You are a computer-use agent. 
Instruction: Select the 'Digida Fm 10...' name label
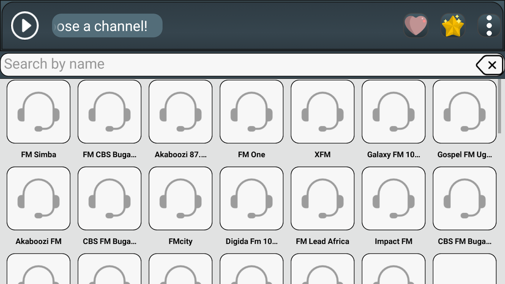point(252,241)
